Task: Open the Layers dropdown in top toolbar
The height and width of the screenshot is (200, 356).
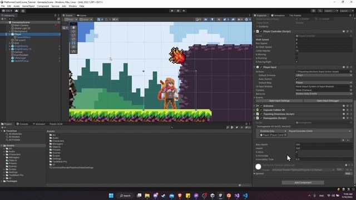Action: (331, 11)
